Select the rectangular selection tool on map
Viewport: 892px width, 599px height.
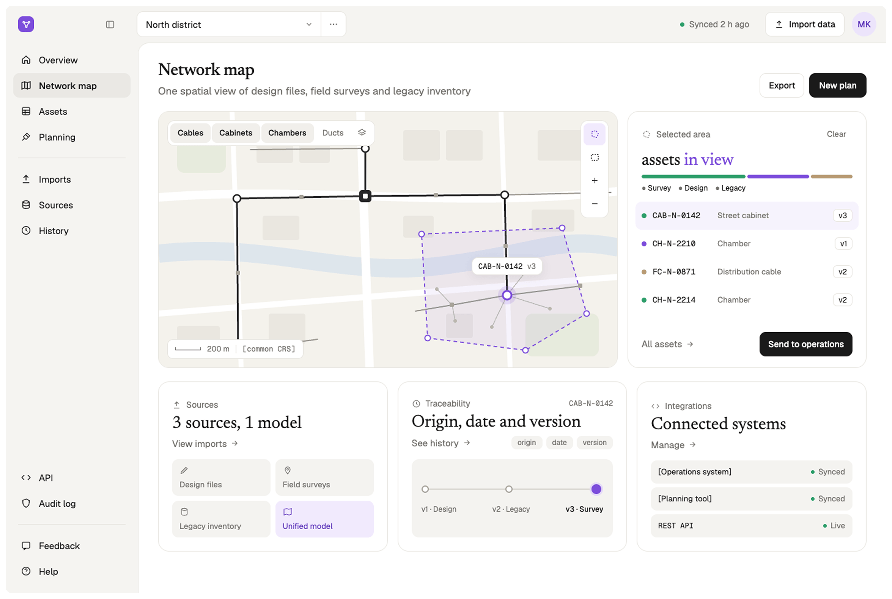point(595,157)
